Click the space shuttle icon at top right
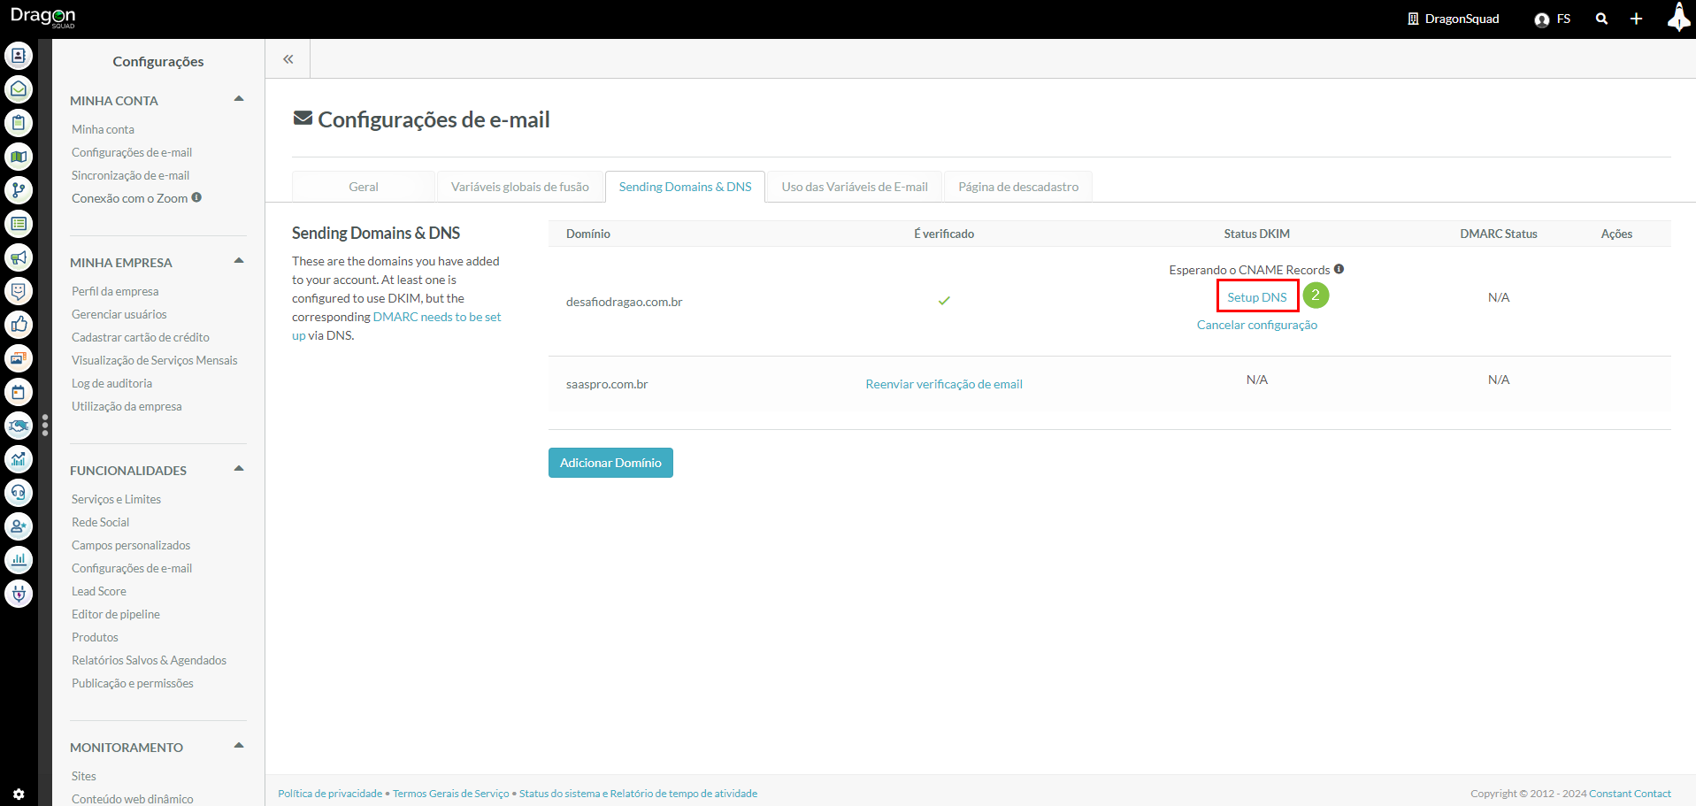 pyautogui.click(x=1677, y=17)
